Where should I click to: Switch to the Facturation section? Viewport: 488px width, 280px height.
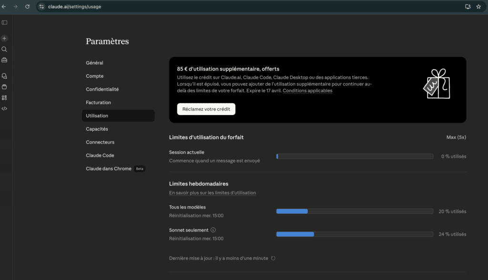pyautogui.click(x=98, y=103)
